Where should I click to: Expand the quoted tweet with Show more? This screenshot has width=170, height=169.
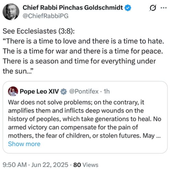(x=24, y=144)
